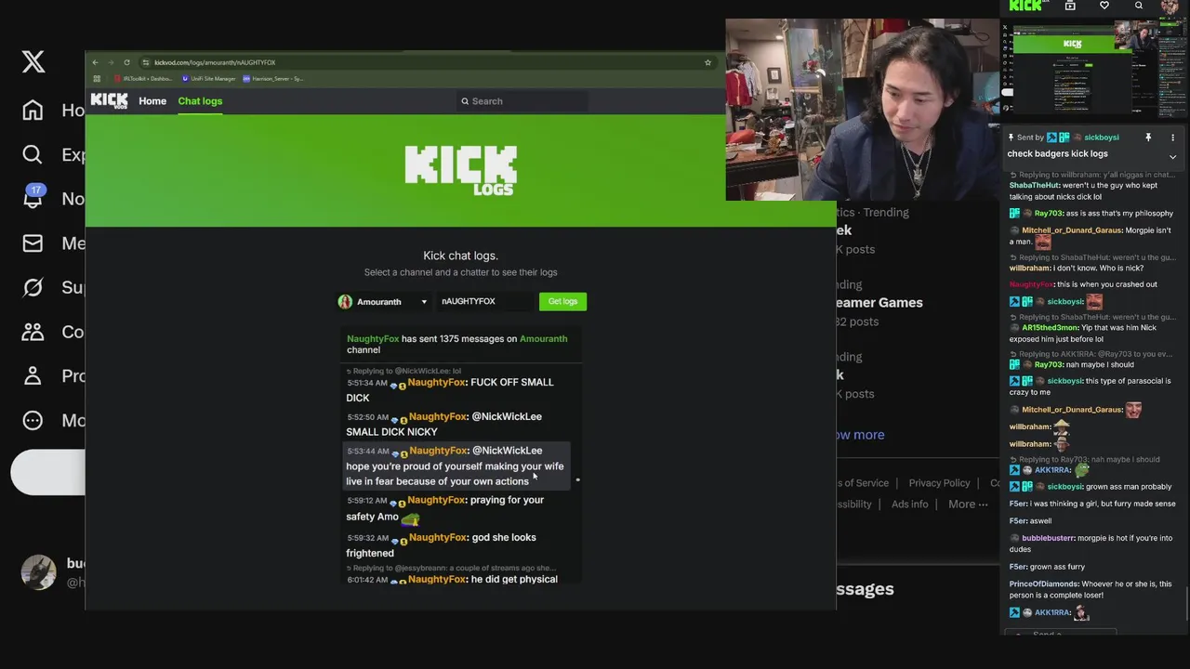Click Ray703 'ass is ass' chat message

pyautogui.click(x=1092, y=214)
